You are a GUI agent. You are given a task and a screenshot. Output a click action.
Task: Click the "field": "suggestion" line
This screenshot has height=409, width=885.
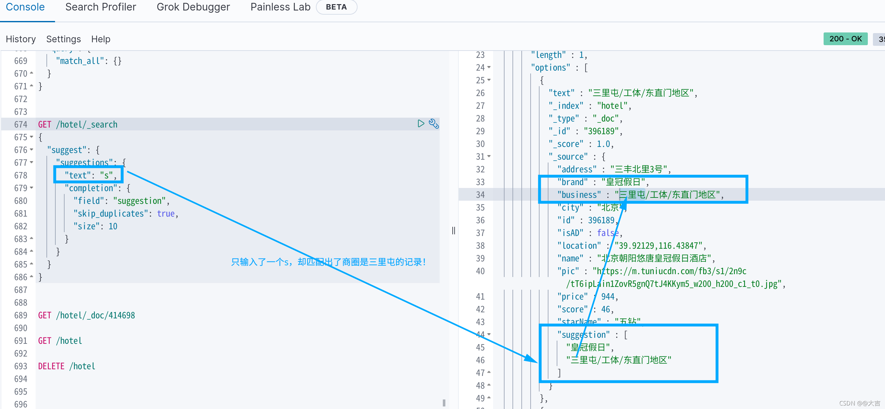pos(122,201)
